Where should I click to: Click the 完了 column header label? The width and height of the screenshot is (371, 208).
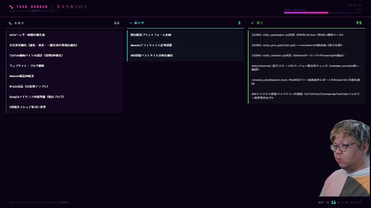(260, 23)
